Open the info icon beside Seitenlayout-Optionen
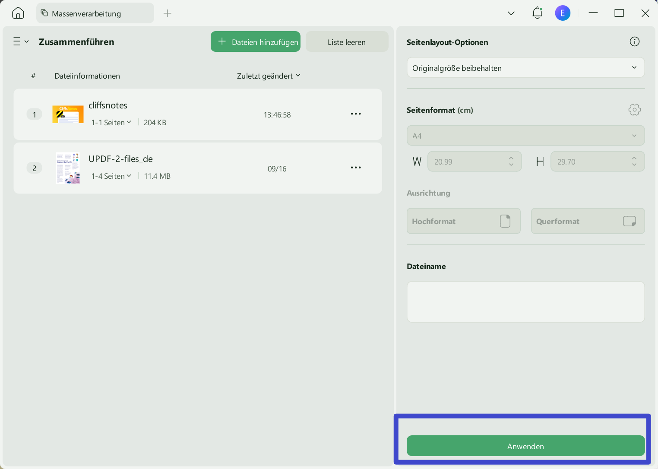The height and width of the screenshot is (469, 658). (x=634, y=41)
